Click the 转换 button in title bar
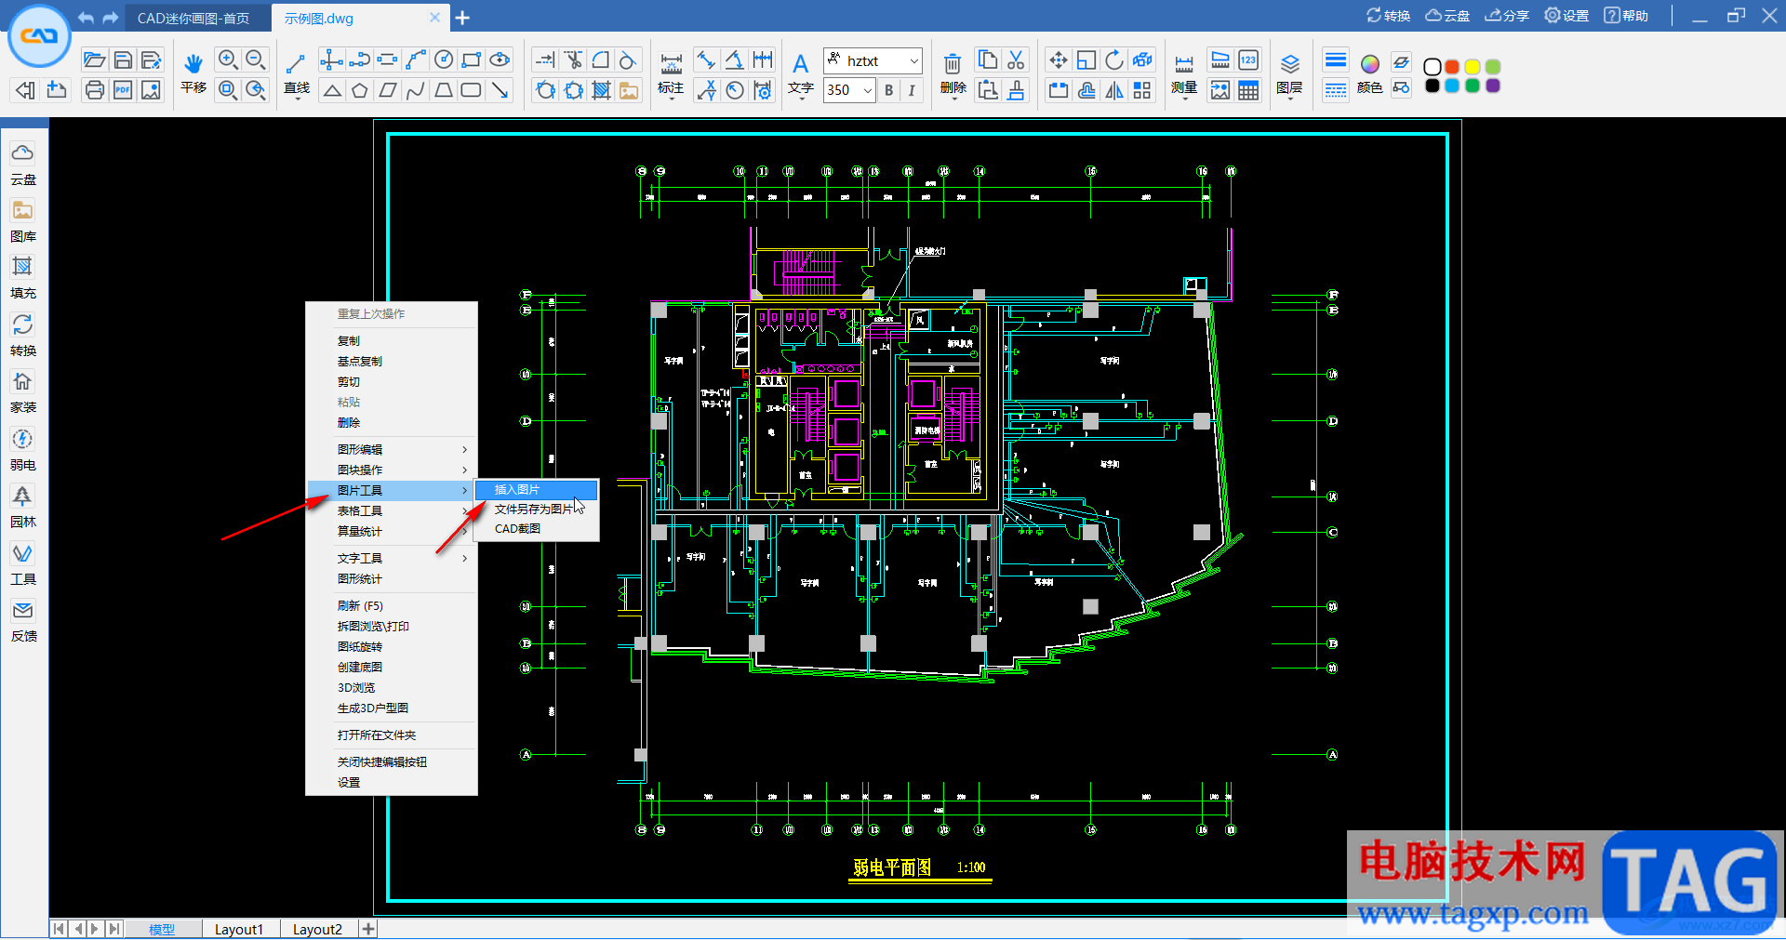This screenshot has height=940, width=1786. [1388, 16]
